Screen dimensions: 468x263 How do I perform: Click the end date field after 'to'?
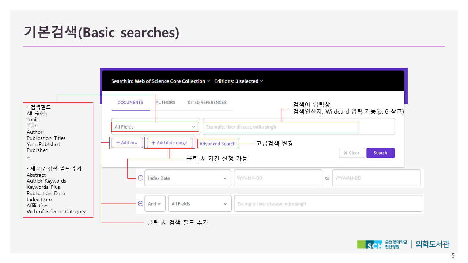coord(377,178)
